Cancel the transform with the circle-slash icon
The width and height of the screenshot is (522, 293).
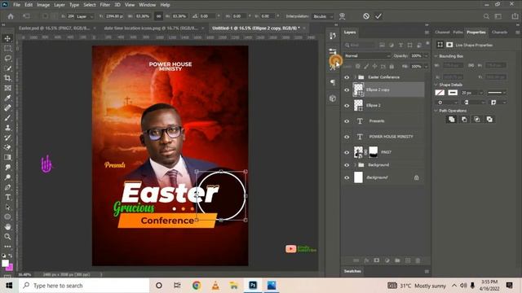[366, 16]
